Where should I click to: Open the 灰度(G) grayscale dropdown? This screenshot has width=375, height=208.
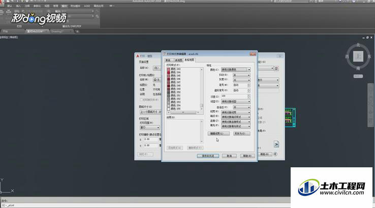[x=241, y=80]
